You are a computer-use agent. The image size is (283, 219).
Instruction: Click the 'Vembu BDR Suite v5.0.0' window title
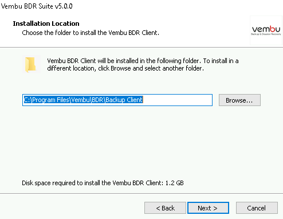pyautogui.click(x=37, y=6)
